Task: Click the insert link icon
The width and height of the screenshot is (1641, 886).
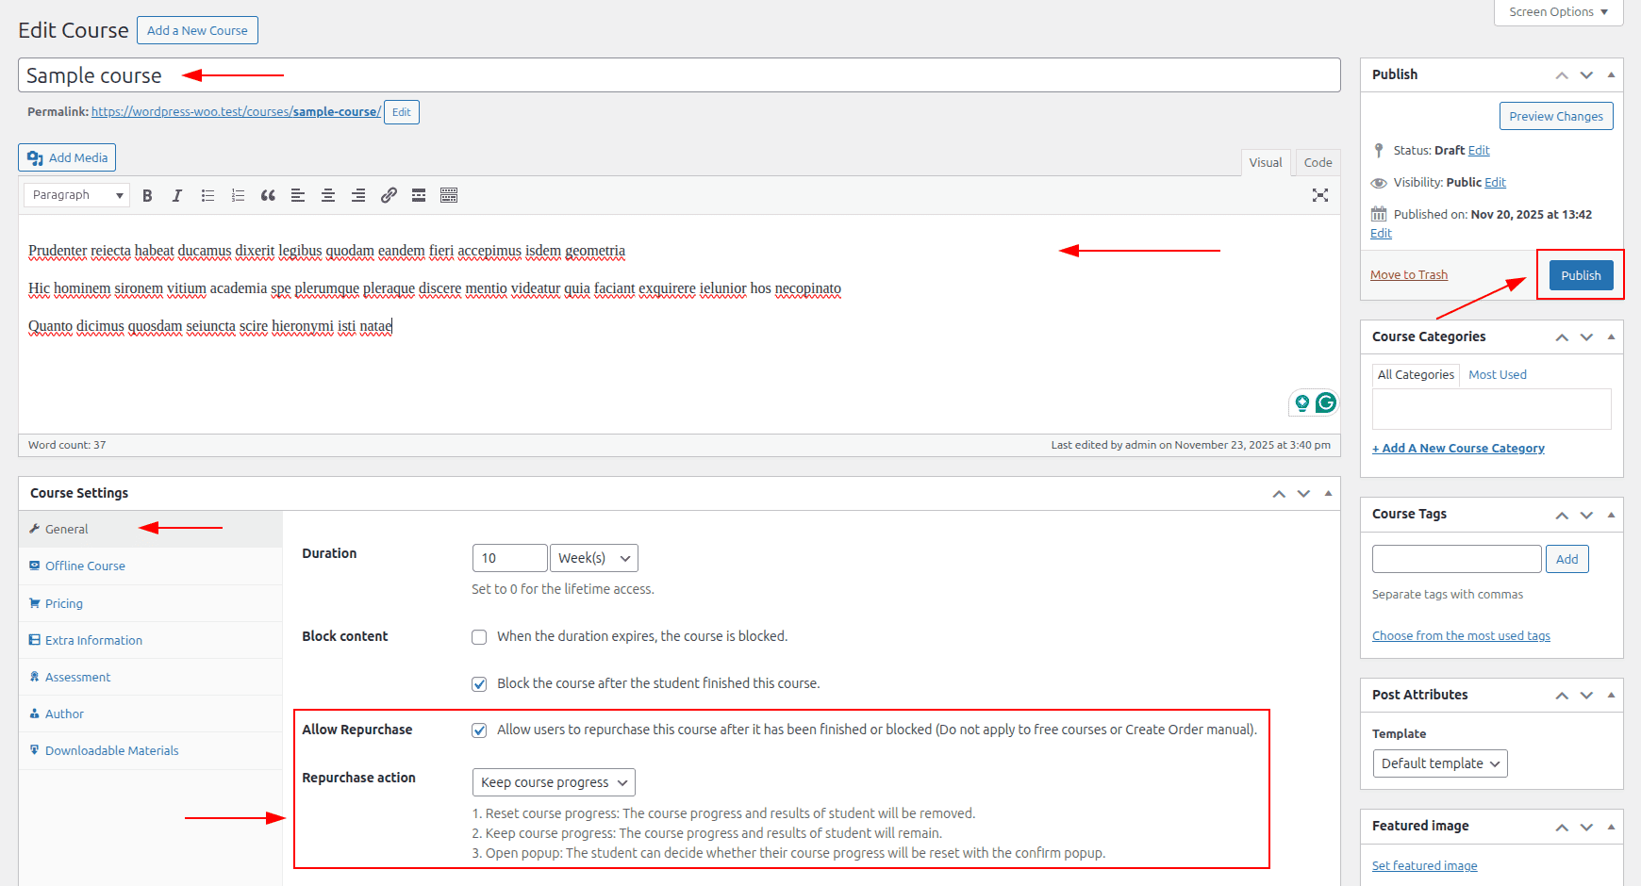Action: click(x=389, y=195)
